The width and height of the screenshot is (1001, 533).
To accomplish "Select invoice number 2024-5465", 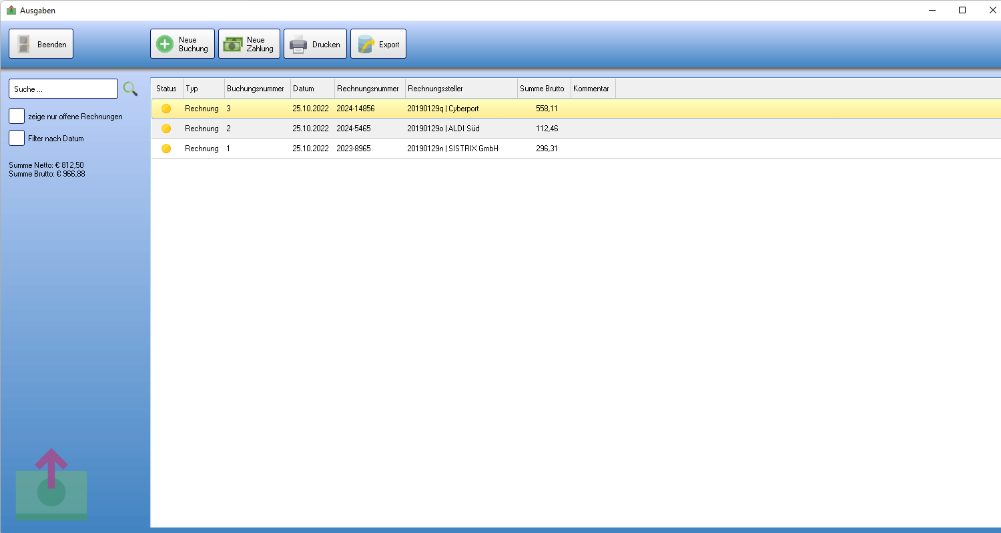I will [354, 129].
